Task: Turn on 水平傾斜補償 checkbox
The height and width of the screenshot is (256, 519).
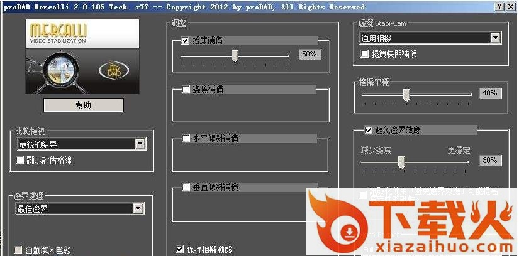Action: coord(186,138)
